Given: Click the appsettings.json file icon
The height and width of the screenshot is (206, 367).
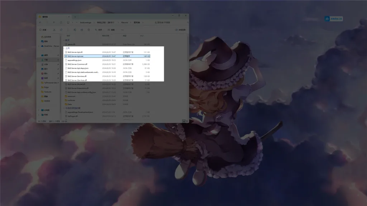Looking at the screenshot, I should [66, 60].
